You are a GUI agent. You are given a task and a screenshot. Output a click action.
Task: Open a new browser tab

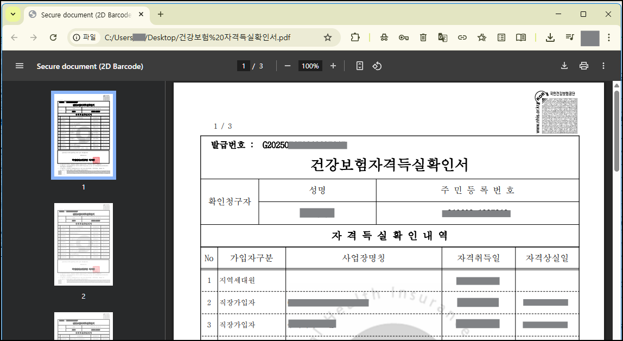(161, 14)
